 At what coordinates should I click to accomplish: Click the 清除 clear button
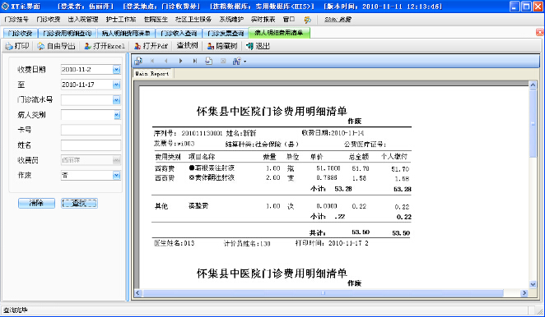(36, 203)
